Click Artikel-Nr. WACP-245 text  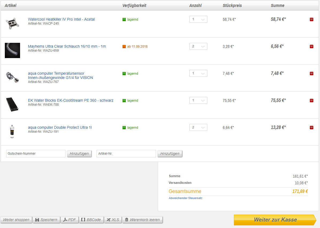tap(43, 24)
